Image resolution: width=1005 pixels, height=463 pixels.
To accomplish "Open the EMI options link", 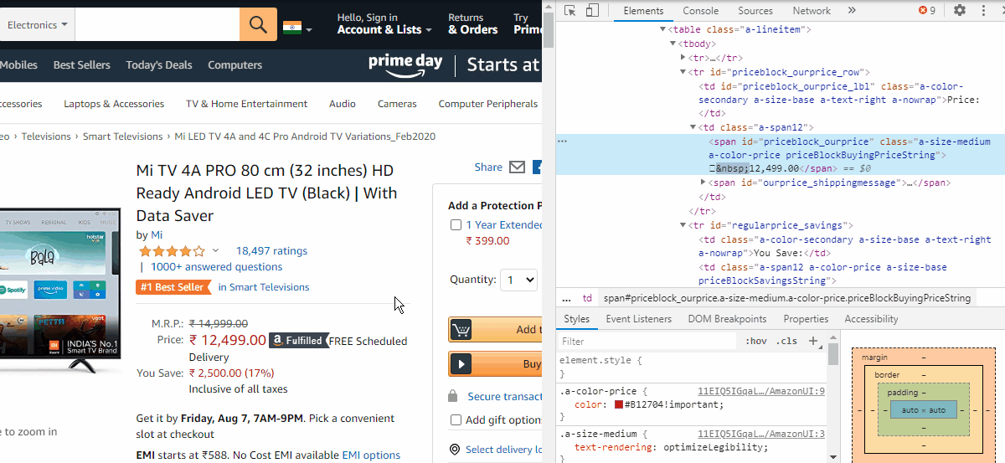I will point(371,455).
